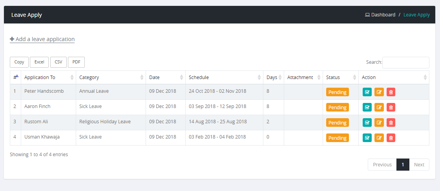Approve Usman Khawaja's leave with green check icon
440x191 pixels.
367,138
